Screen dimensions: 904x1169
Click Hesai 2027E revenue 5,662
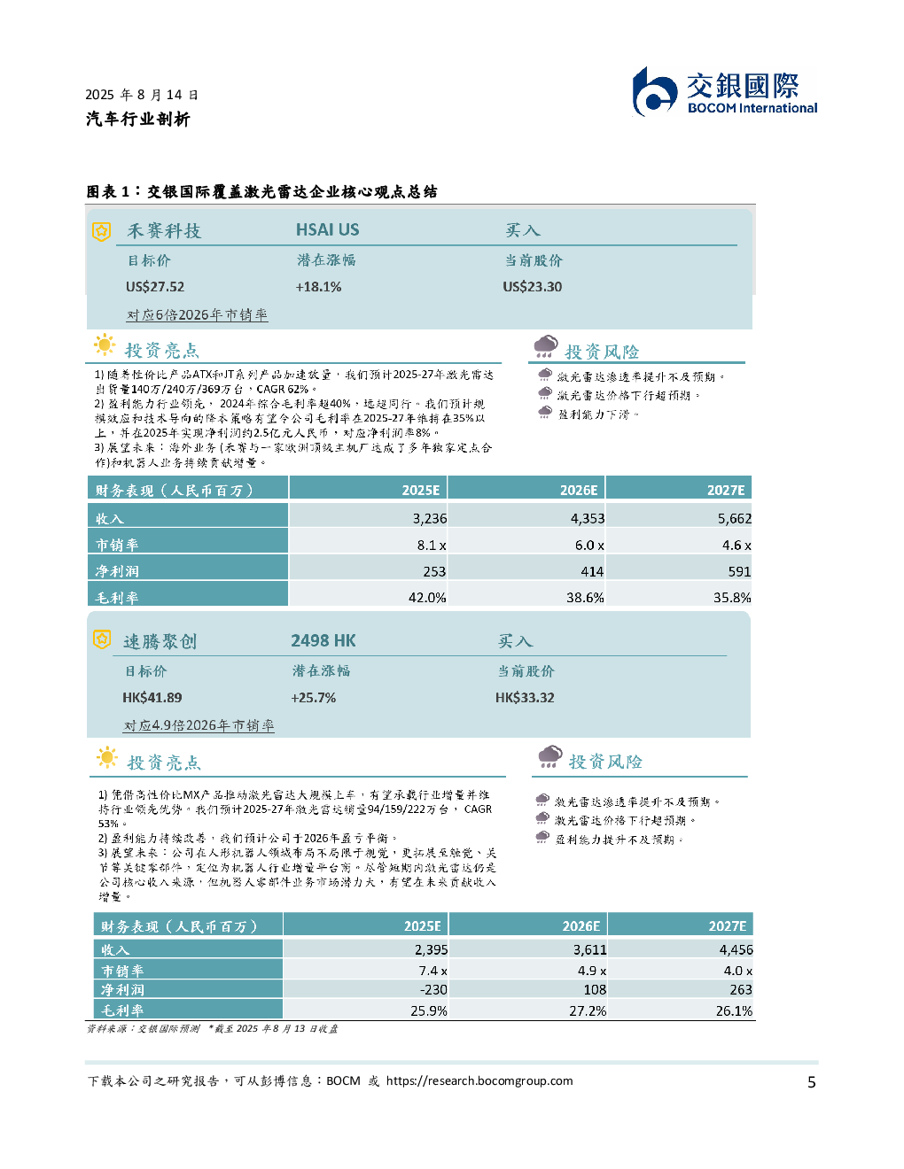coord(735,519)
